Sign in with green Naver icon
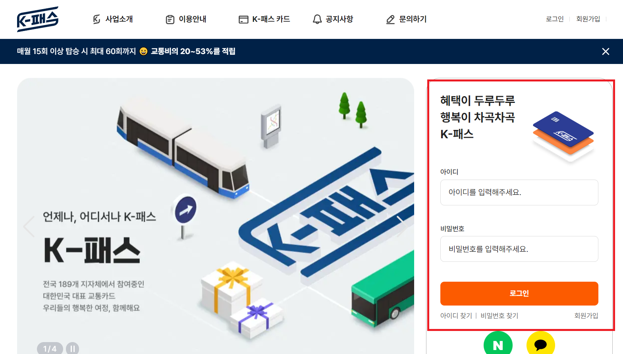Image resolution: width=623 pixels, height=354 pixels. click(x=498, y=343)
